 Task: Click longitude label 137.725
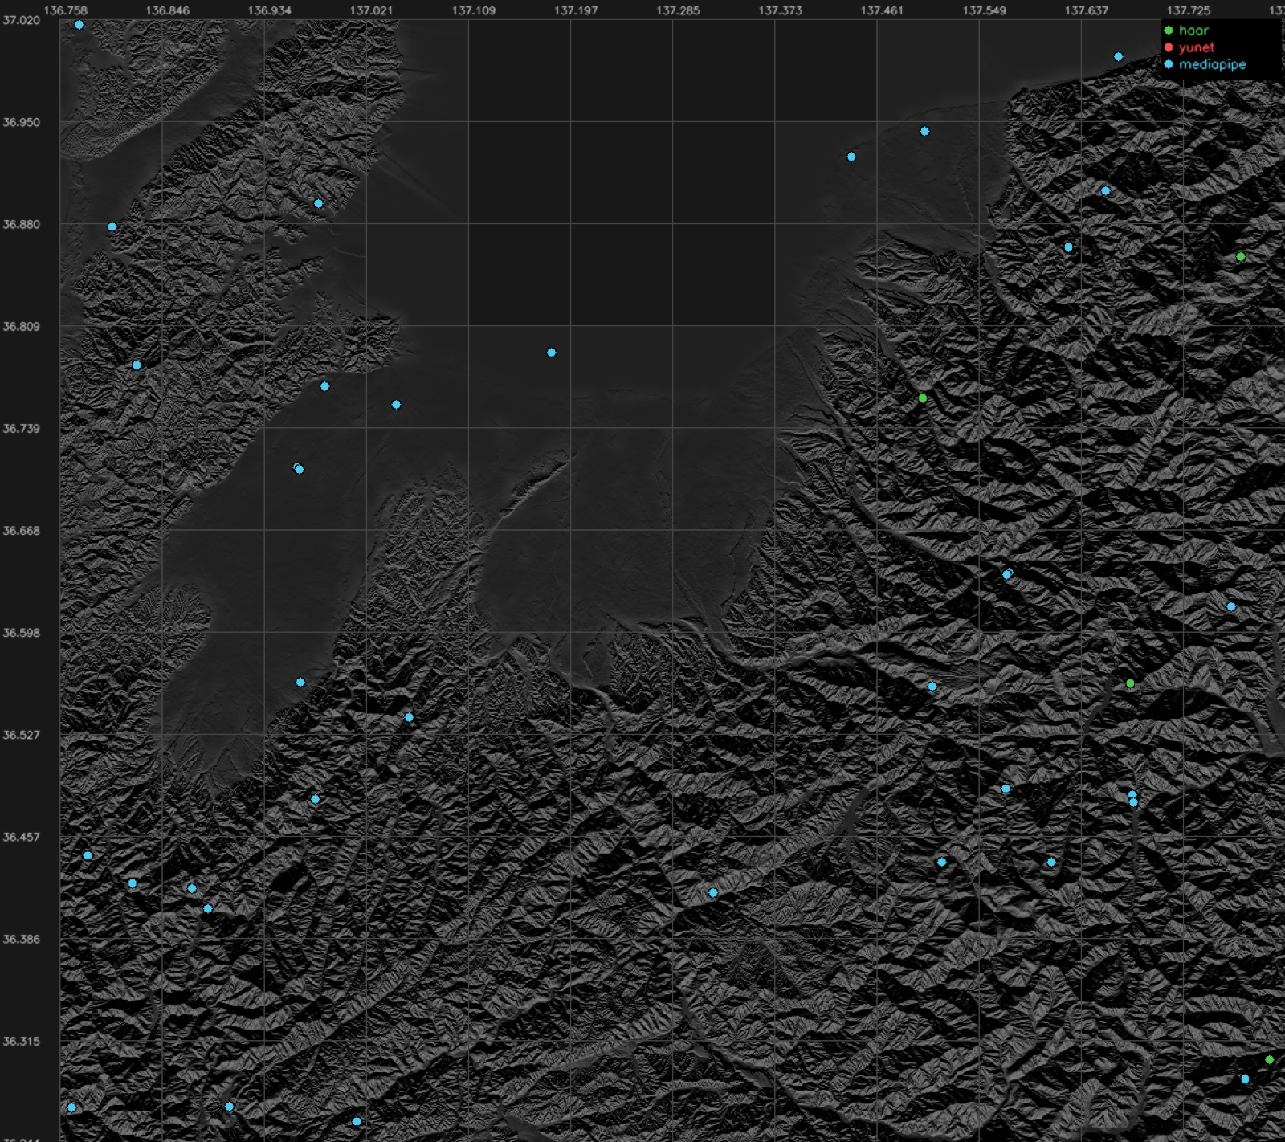coord(1188,10)
